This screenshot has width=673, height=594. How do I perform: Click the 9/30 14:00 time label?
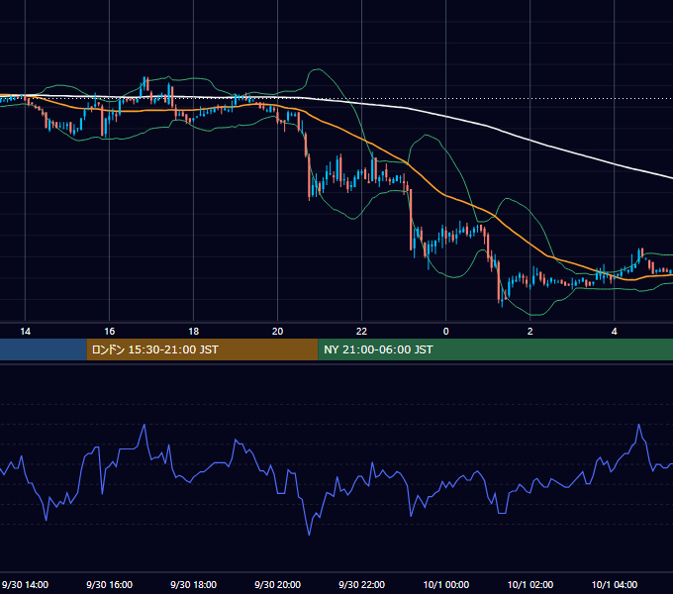[x=26, y=584]
